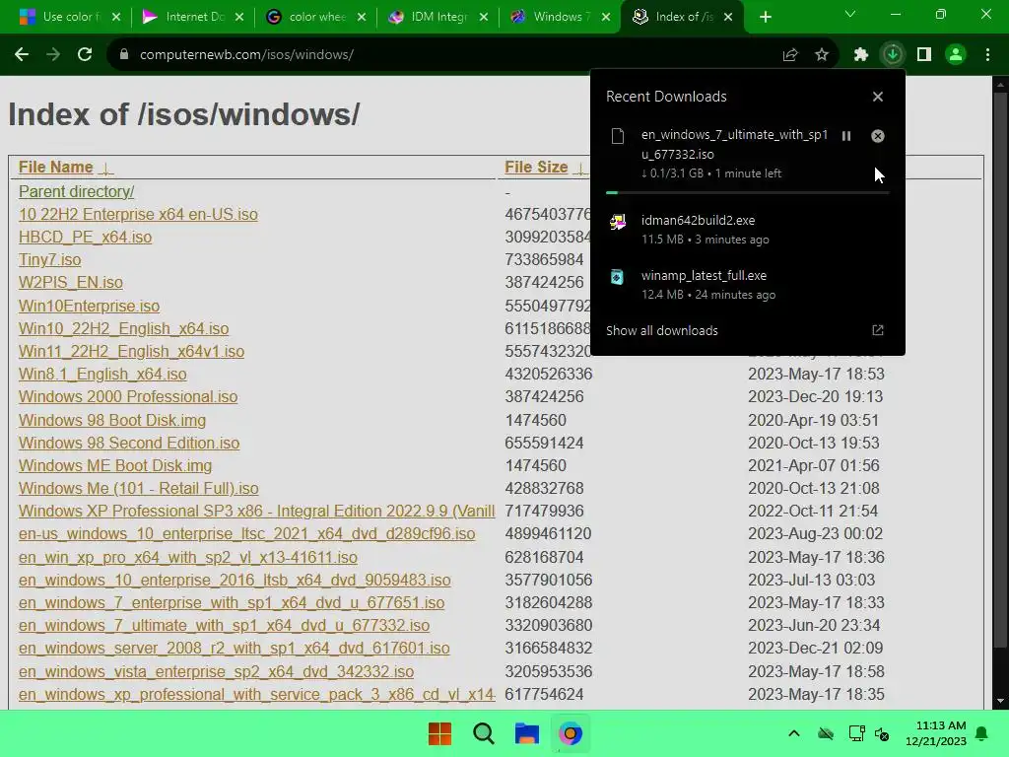The height and width of the screenshot is (757, 1009).
Task: Cancel the Windows 7 ISO download
Action: (x=878, y=136)
